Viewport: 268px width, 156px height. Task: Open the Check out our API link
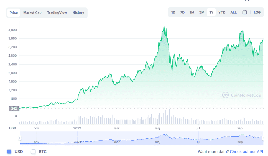[246, 152]
